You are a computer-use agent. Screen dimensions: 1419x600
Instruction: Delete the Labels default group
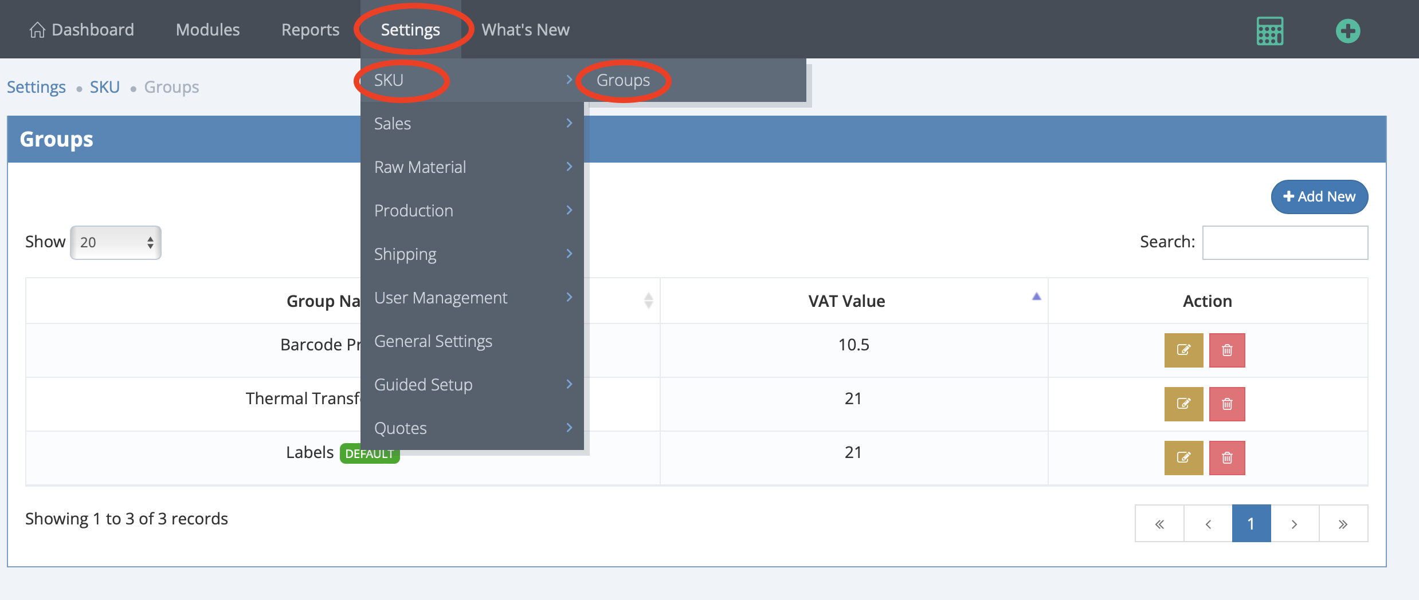point(1226,457)
